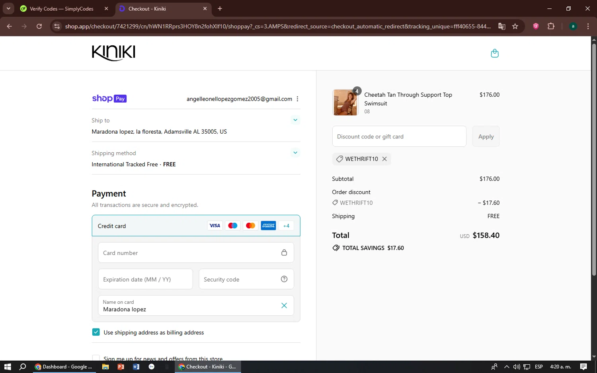Click the page vertical scrollbar
The height and width of the screenshot is (373, 597).
click(x=594, y=159)
